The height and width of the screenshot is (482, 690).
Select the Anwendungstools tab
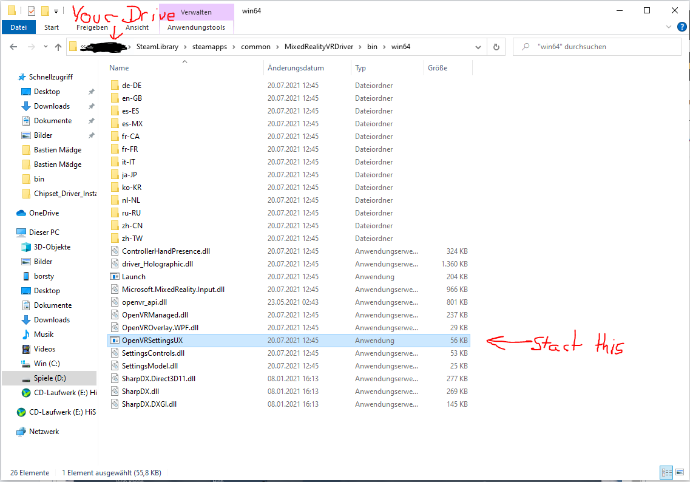click(196, 27)
